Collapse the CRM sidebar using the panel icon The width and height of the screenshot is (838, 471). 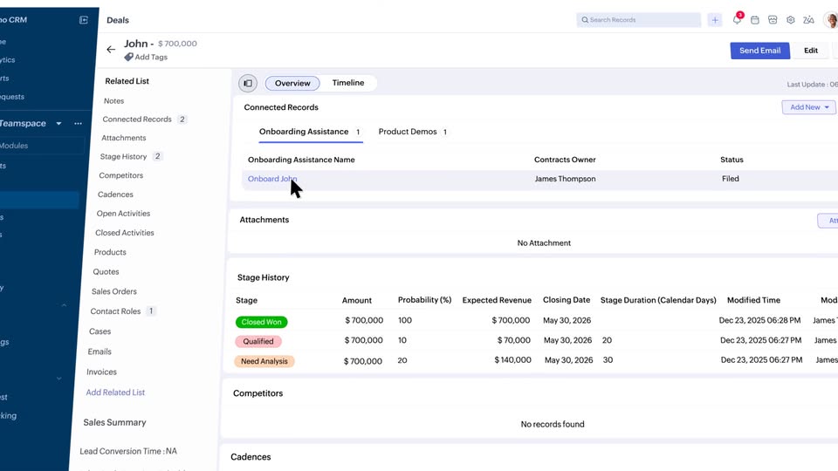point(84,20)
